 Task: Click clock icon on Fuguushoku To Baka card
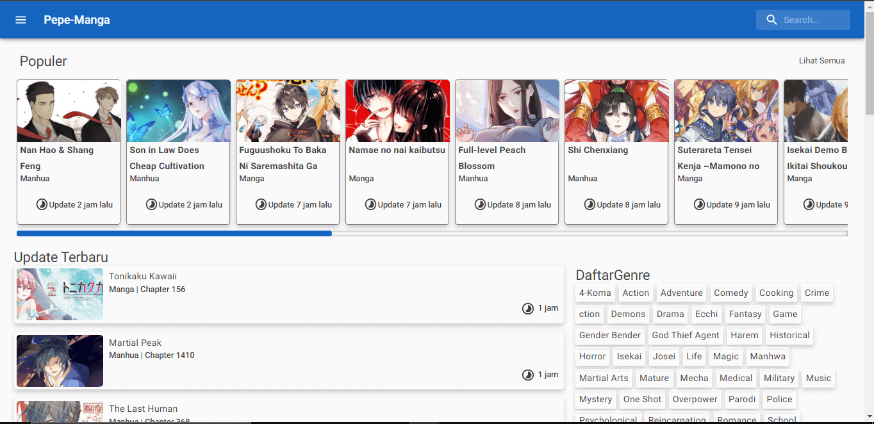click(261, 204)
